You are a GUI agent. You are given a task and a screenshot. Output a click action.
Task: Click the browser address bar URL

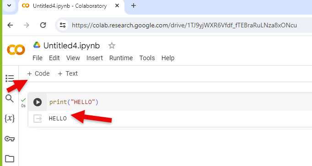[x=184, y=25]
